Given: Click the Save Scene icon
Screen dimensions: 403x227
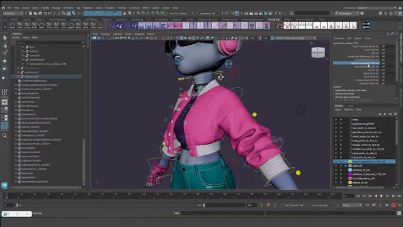Looking at the screenshot, I should [x=40, y=13].
